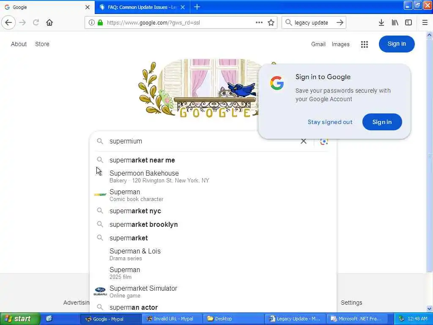Go back using the browser back arrow

(x=8, y=22)
